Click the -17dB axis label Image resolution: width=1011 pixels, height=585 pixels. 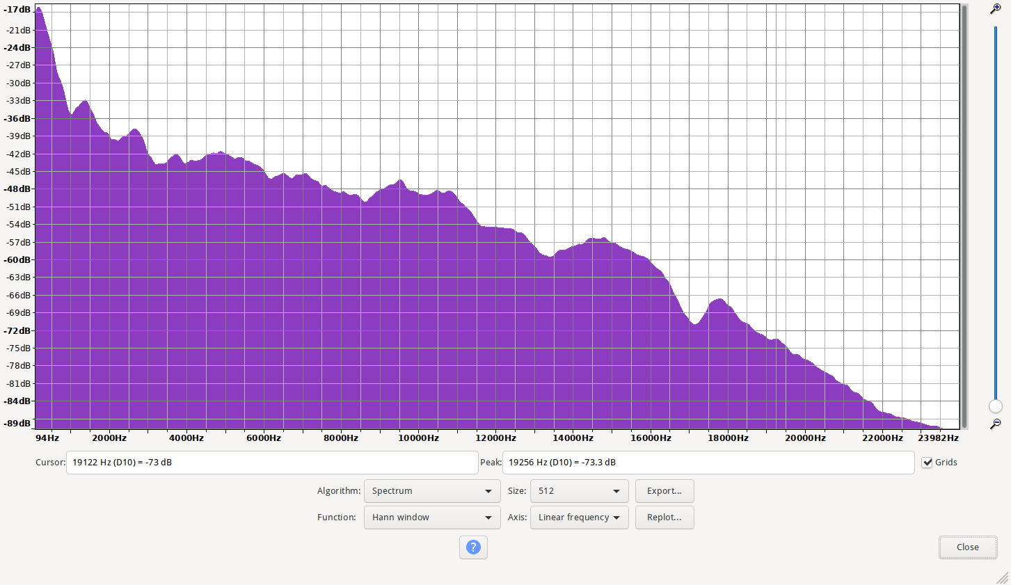(17, 10)
